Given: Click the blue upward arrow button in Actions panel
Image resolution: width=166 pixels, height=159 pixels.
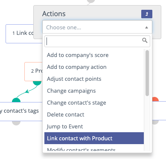Looking at the screenshot, I should point(147,14).
